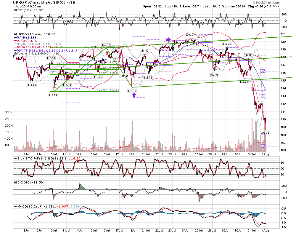Image resolution: width=296 pixels, height=233 pixels.
Task: Click the 120.47 peak price label
Action: [189, 34]
